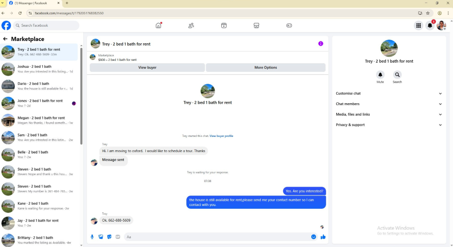The image size is (453, 247).
Task: Open the account profile picture menu
Action: tap(442, 25)
